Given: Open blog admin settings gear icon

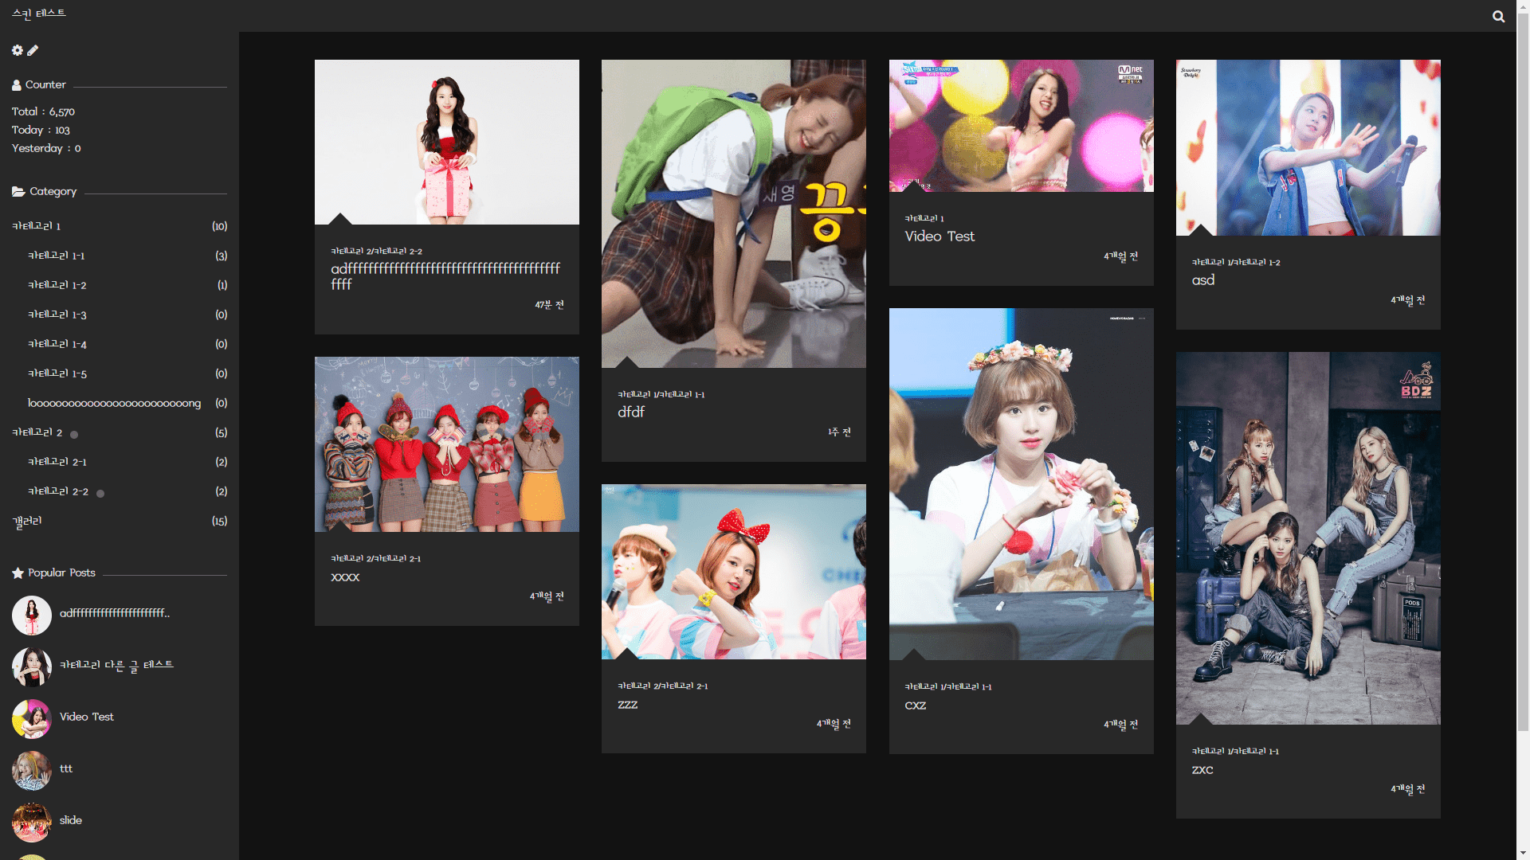Looking at the screenshot, I should click(18, 50).
